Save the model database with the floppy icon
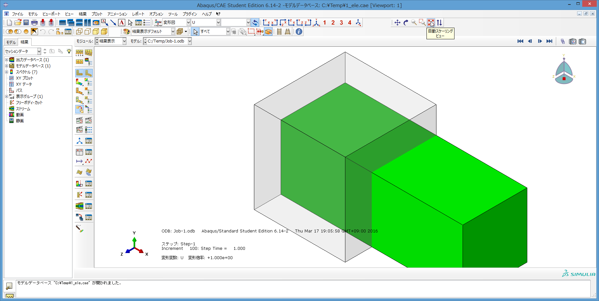This screenshot has height=301, width=599. click(26, 23)
